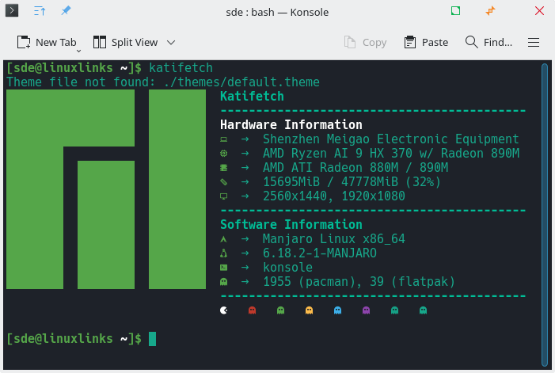Click the New Tab icon in toolbar
555x373 pixels.
(x=24, y=42)
